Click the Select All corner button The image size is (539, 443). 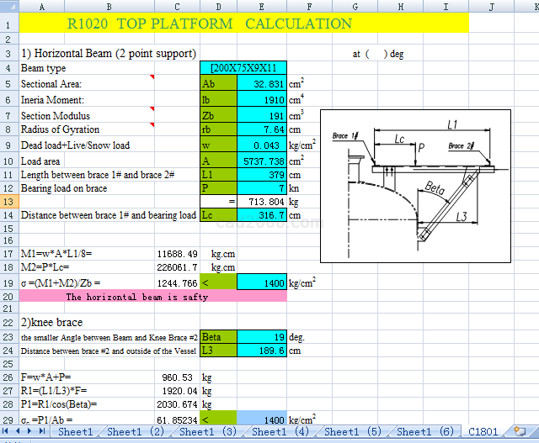[8, 6]
